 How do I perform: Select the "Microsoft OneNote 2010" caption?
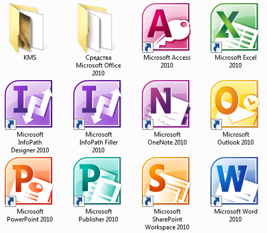[x=167, y=139]
